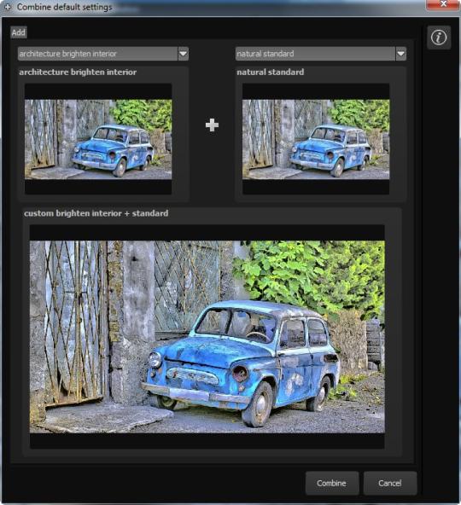The image size is (461, 505).
Task: Click the Combine button
Action: 332,483
